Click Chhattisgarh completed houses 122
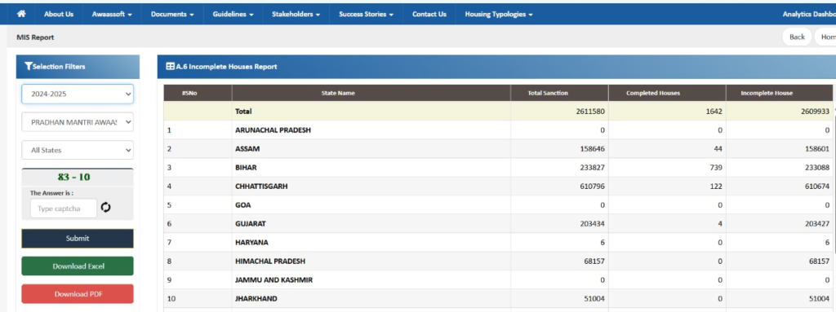This screenshot has height=312, width=836. [716, 187]
